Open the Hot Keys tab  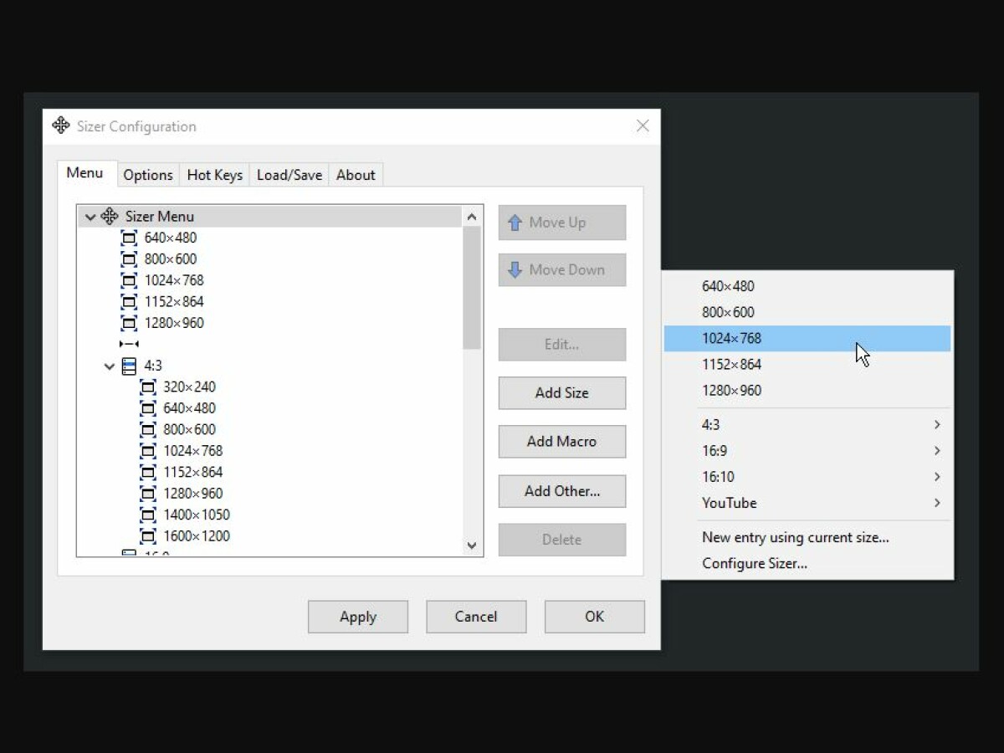[x=215, y=175]
